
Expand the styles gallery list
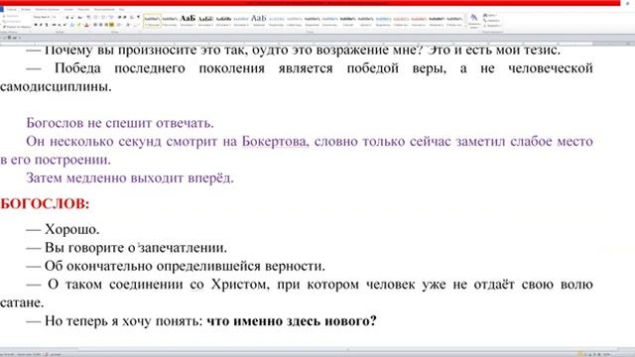[465, 26]
